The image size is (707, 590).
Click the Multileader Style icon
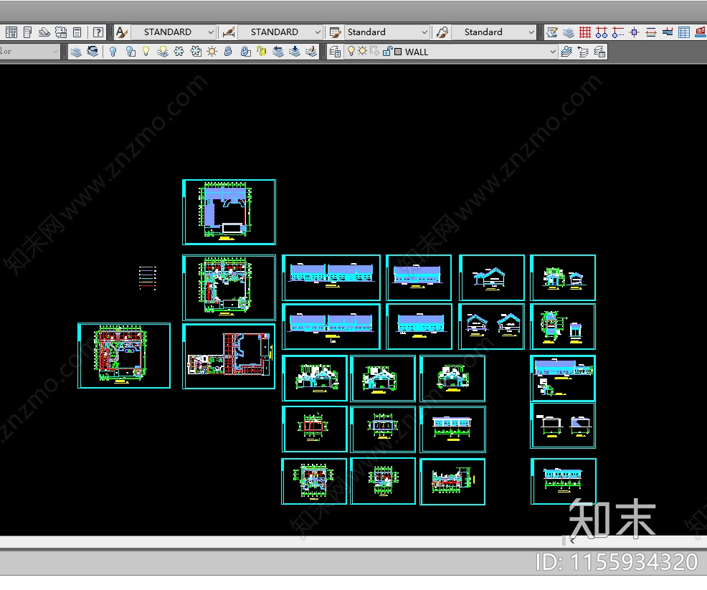(x=442, y=32)
